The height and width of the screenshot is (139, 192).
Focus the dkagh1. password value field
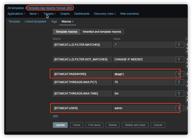(144, 74)
